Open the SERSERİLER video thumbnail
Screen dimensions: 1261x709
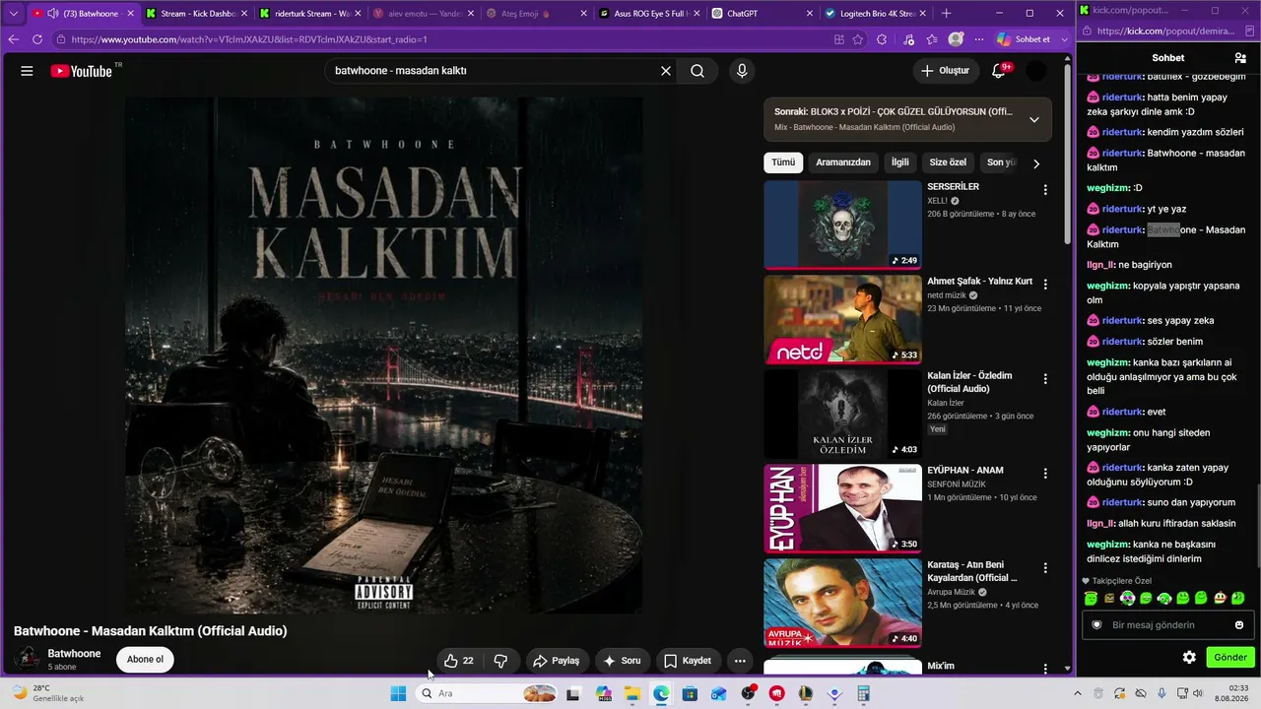(843, 225)
